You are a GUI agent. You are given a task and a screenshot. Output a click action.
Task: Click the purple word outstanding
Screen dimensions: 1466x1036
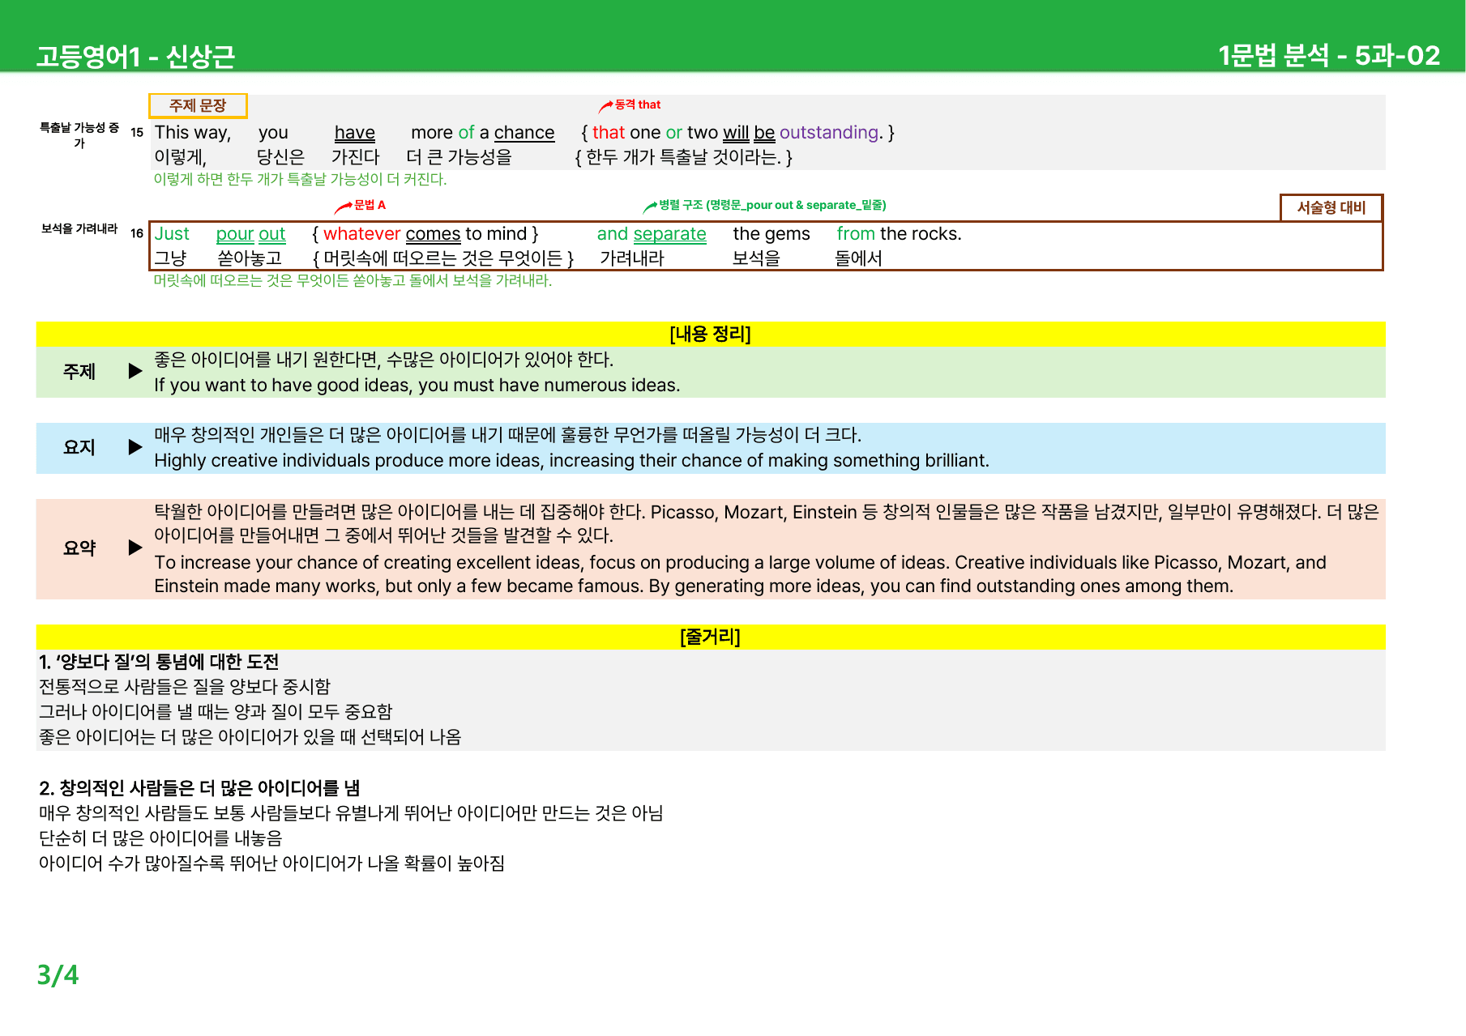click(x=831, y=133)
